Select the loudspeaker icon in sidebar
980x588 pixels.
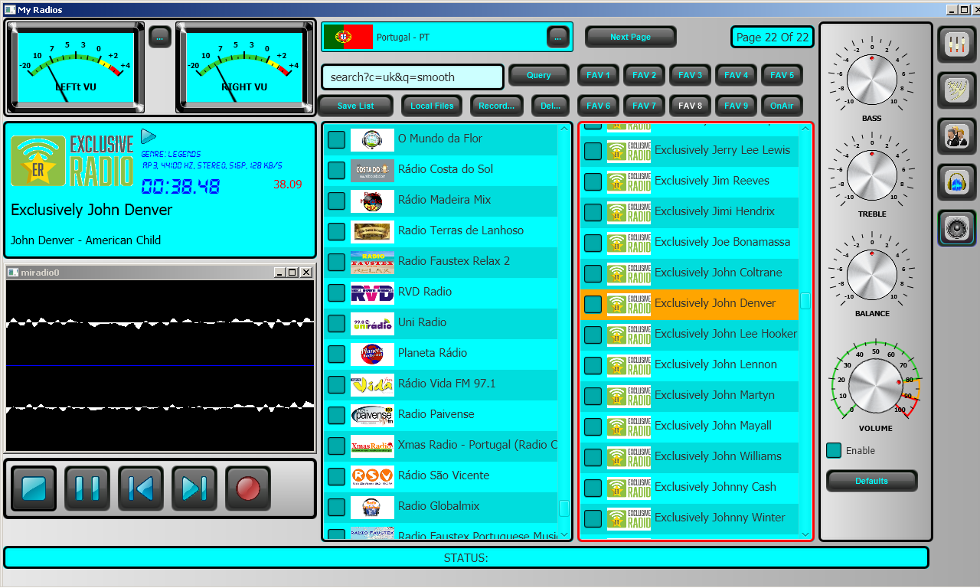tap(957, 228)
